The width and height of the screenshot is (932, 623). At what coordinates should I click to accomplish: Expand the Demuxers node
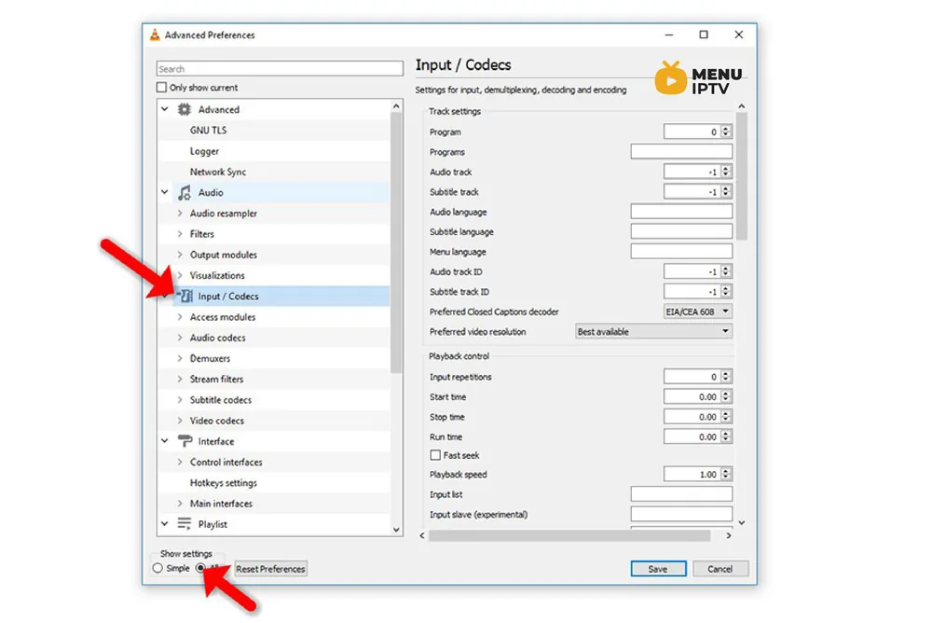[180, 358]
